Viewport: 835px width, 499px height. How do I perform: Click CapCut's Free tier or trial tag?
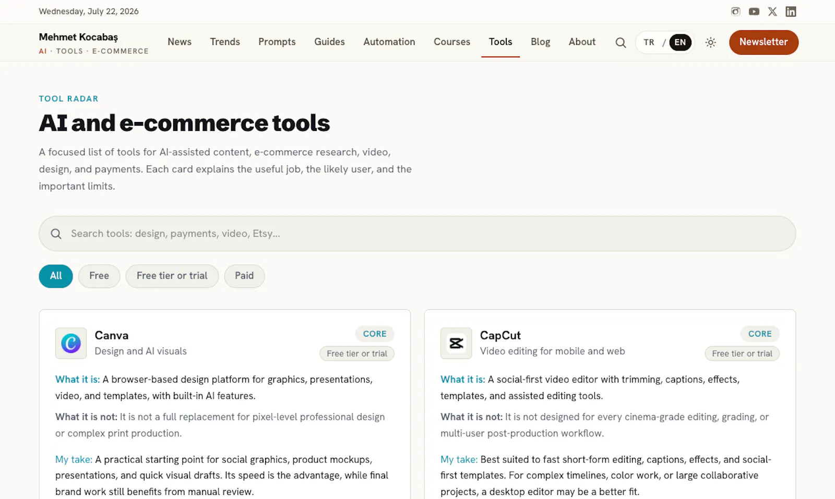point(742,354)
